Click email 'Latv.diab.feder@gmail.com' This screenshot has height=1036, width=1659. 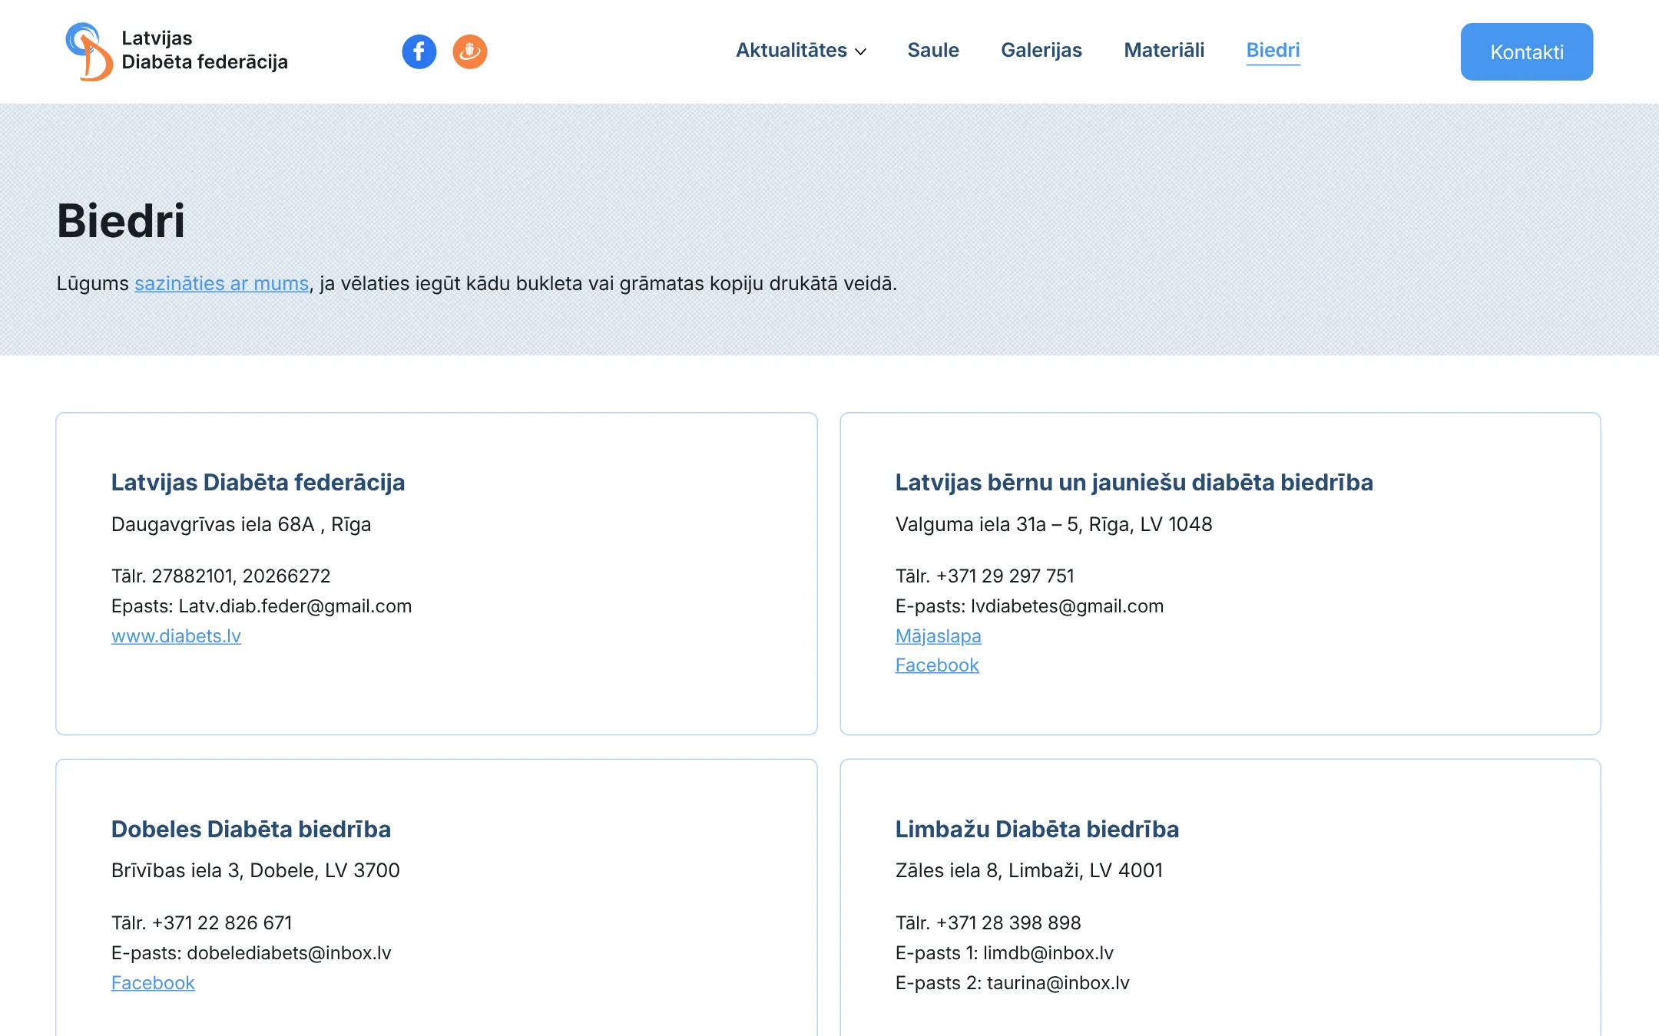[x=295, y=606]
